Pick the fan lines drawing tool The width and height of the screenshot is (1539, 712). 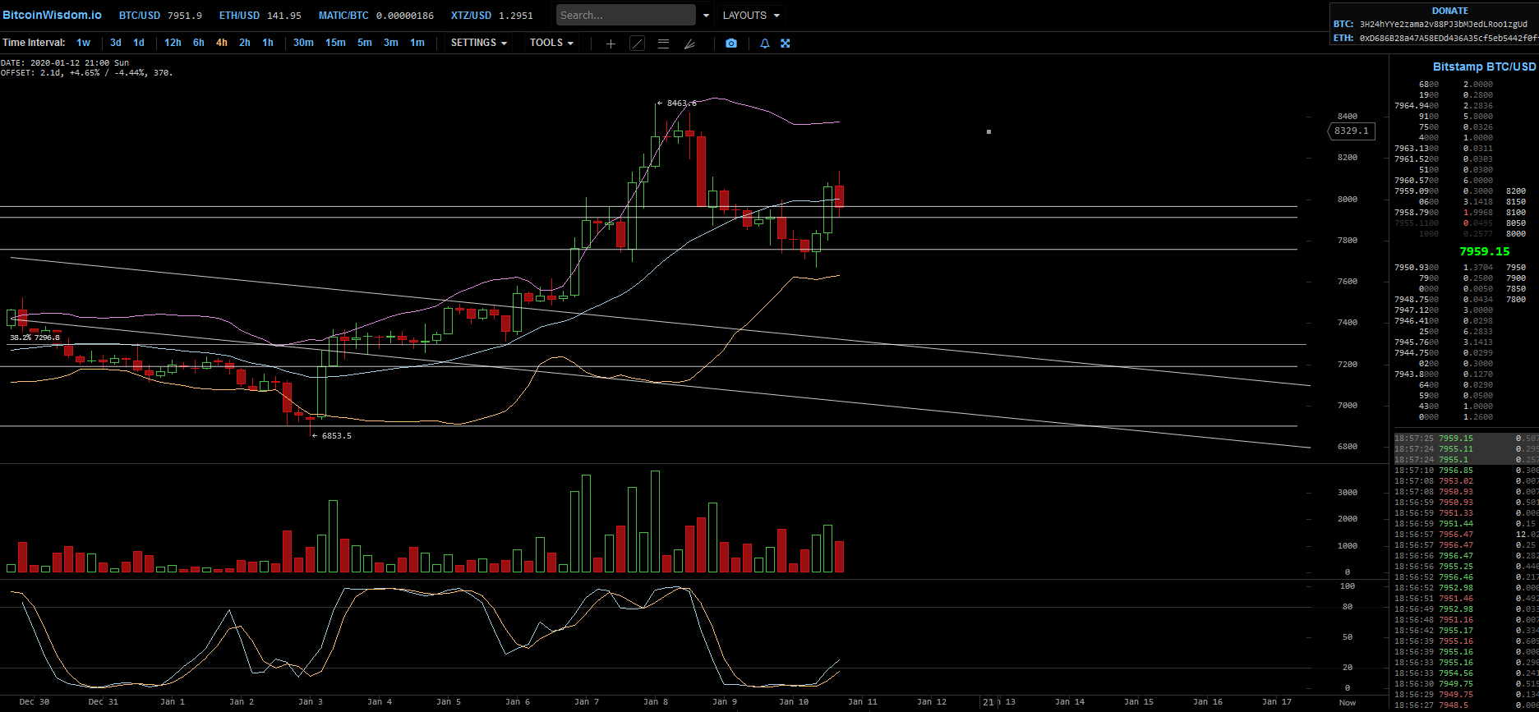(x=689, y=44)
